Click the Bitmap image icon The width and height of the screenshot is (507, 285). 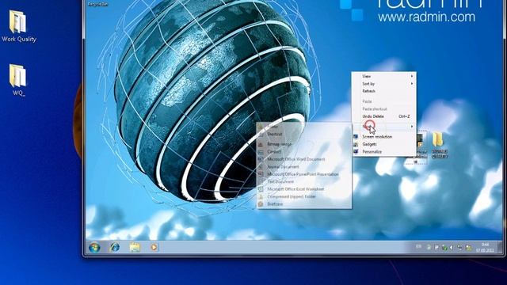coord(261,144)
